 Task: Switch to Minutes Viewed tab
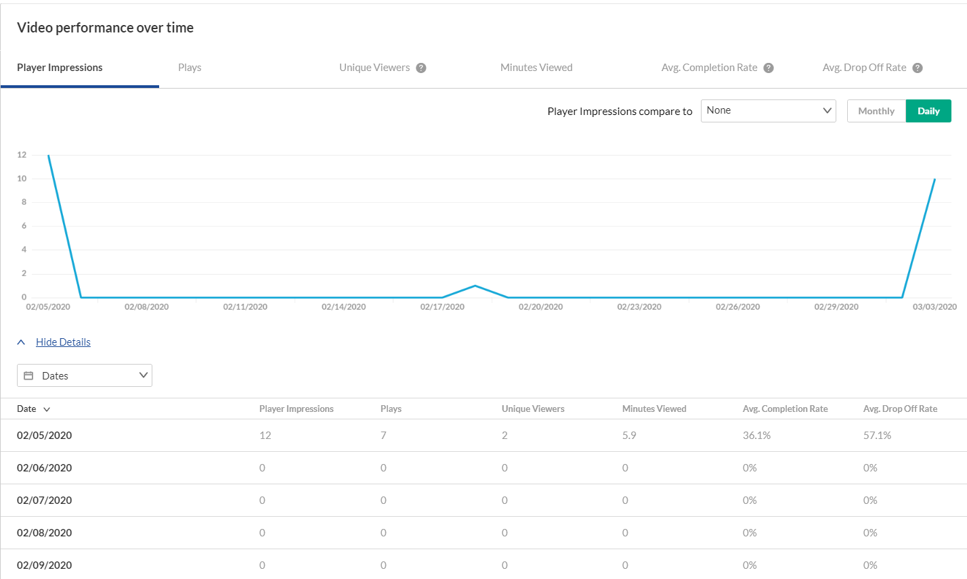pos(536,68)
